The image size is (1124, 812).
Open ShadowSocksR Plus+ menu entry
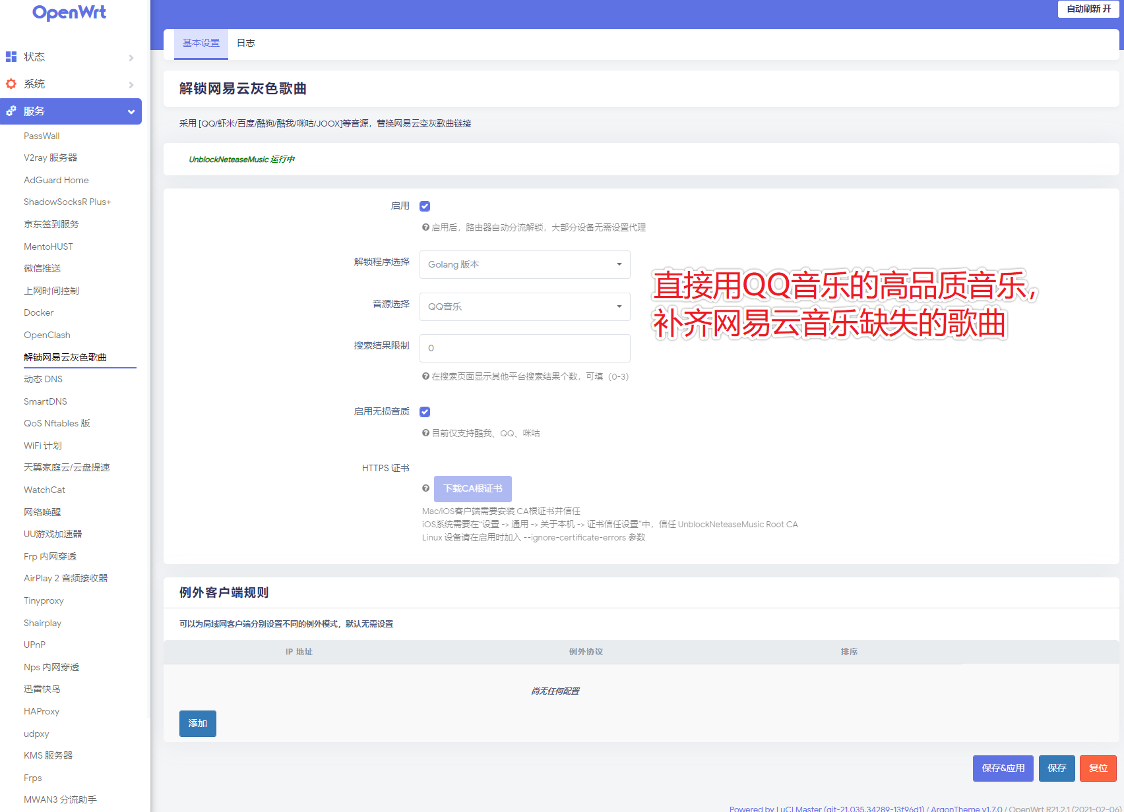67,202
